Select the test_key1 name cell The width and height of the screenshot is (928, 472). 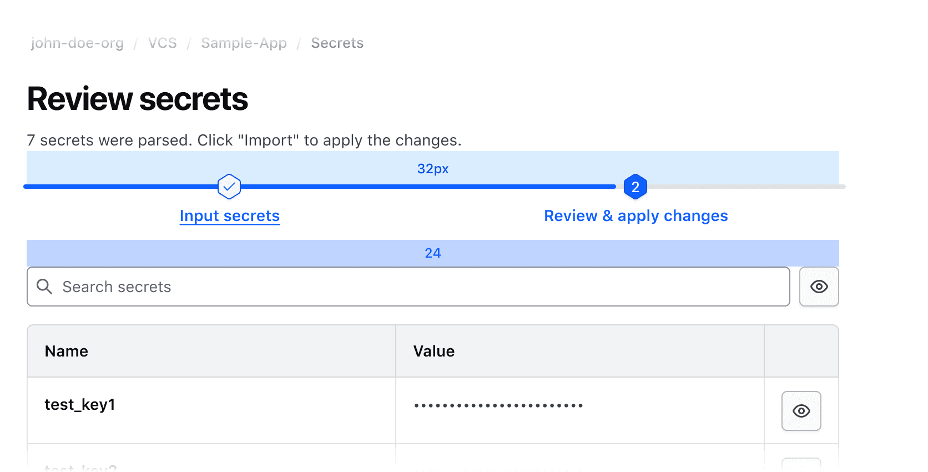pyautogui.click(x=80, y=405)
